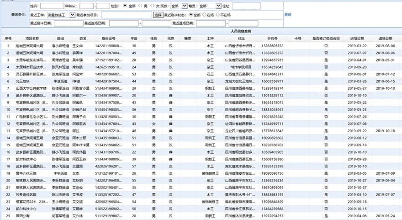Click the 选择 button for project
Image resolution: width=402 pixels, height=220 pixels.
158,15
